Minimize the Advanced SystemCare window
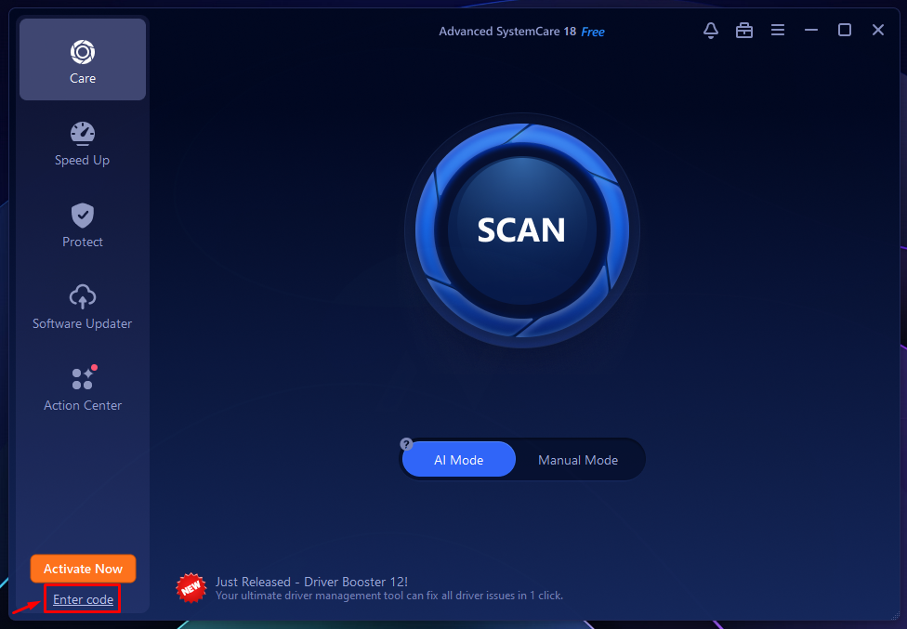This screenshot has width=907, height=629. [x=811, y=30]
